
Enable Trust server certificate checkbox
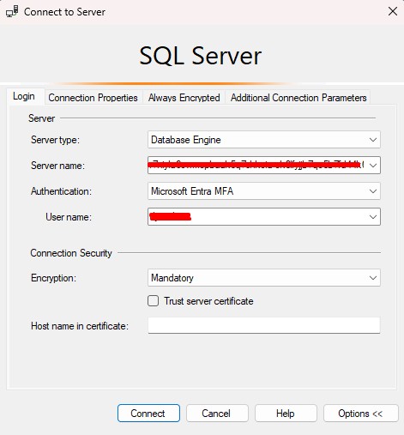pyautogui.click(x=154, y=301)
